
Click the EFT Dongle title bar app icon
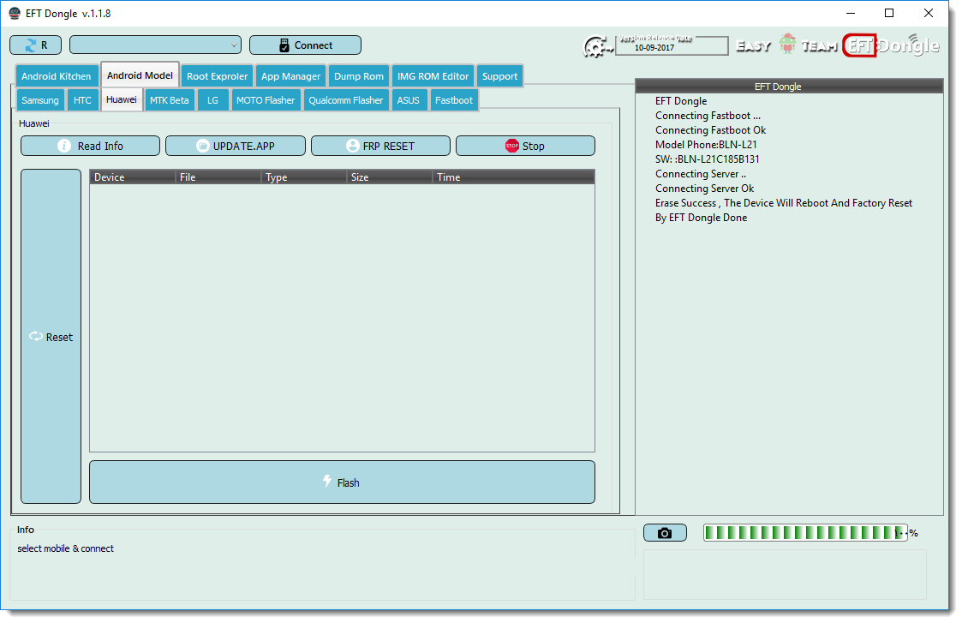(x=14, y=14)
